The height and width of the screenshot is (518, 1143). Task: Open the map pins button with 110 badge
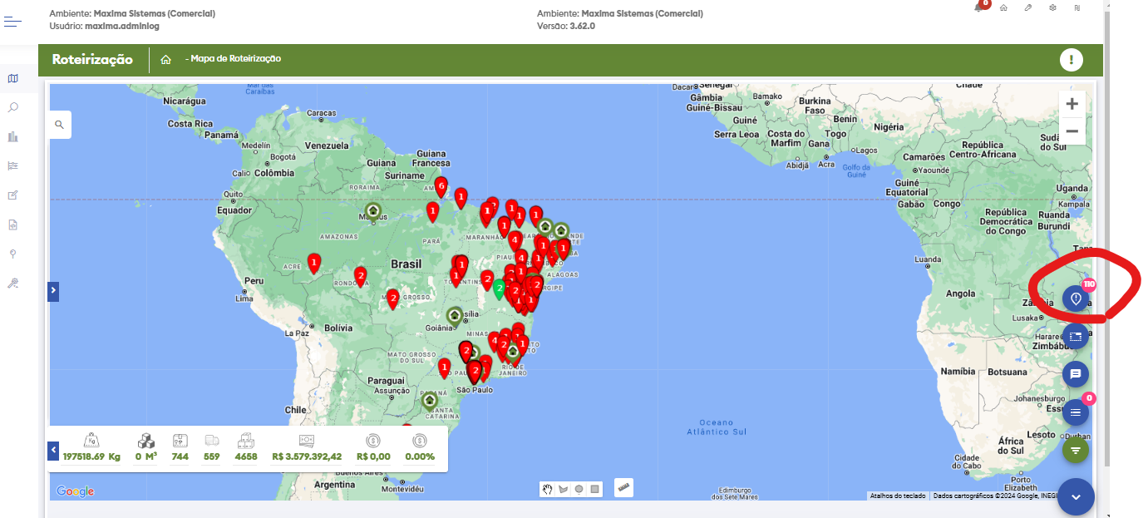1076,298
